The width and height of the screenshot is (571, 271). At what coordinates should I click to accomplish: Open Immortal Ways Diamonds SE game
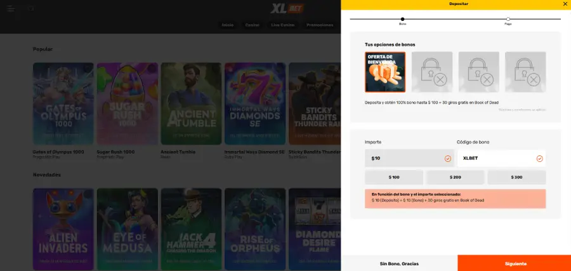tap(255, 104)
